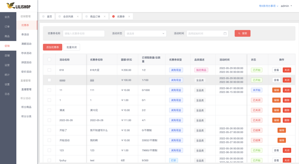The image size is (299, 164).
Task: Click the 批量关闭 button
Action: coord(71,47)
